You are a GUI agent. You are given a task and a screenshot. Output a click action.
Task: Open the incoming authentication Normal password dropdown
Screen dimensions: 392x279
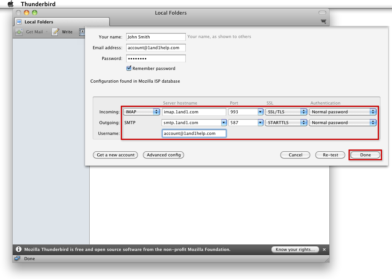(x=343, y=112)
